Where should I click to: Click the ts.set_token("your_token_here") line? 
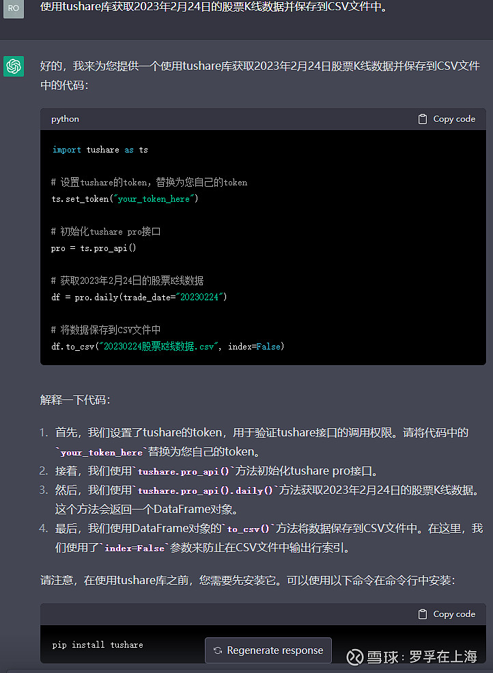[x=125, y=199]
